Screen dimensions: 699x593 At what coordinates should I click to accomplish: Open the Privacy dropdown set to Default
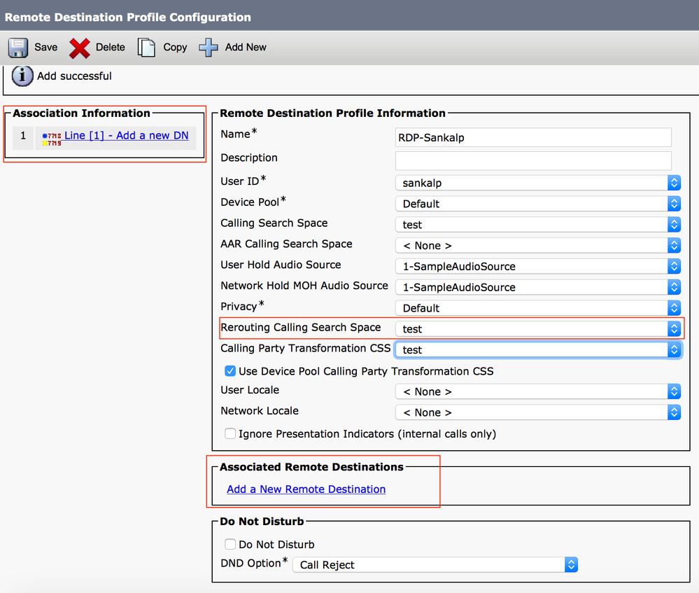(x=537, y=308)
